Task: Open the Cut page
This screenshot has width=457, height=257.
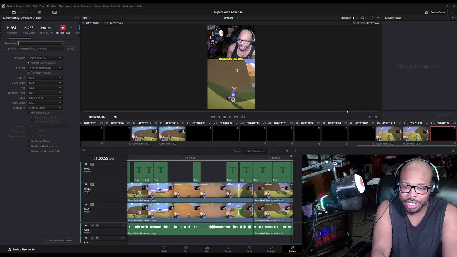Action: coord(186,249)
